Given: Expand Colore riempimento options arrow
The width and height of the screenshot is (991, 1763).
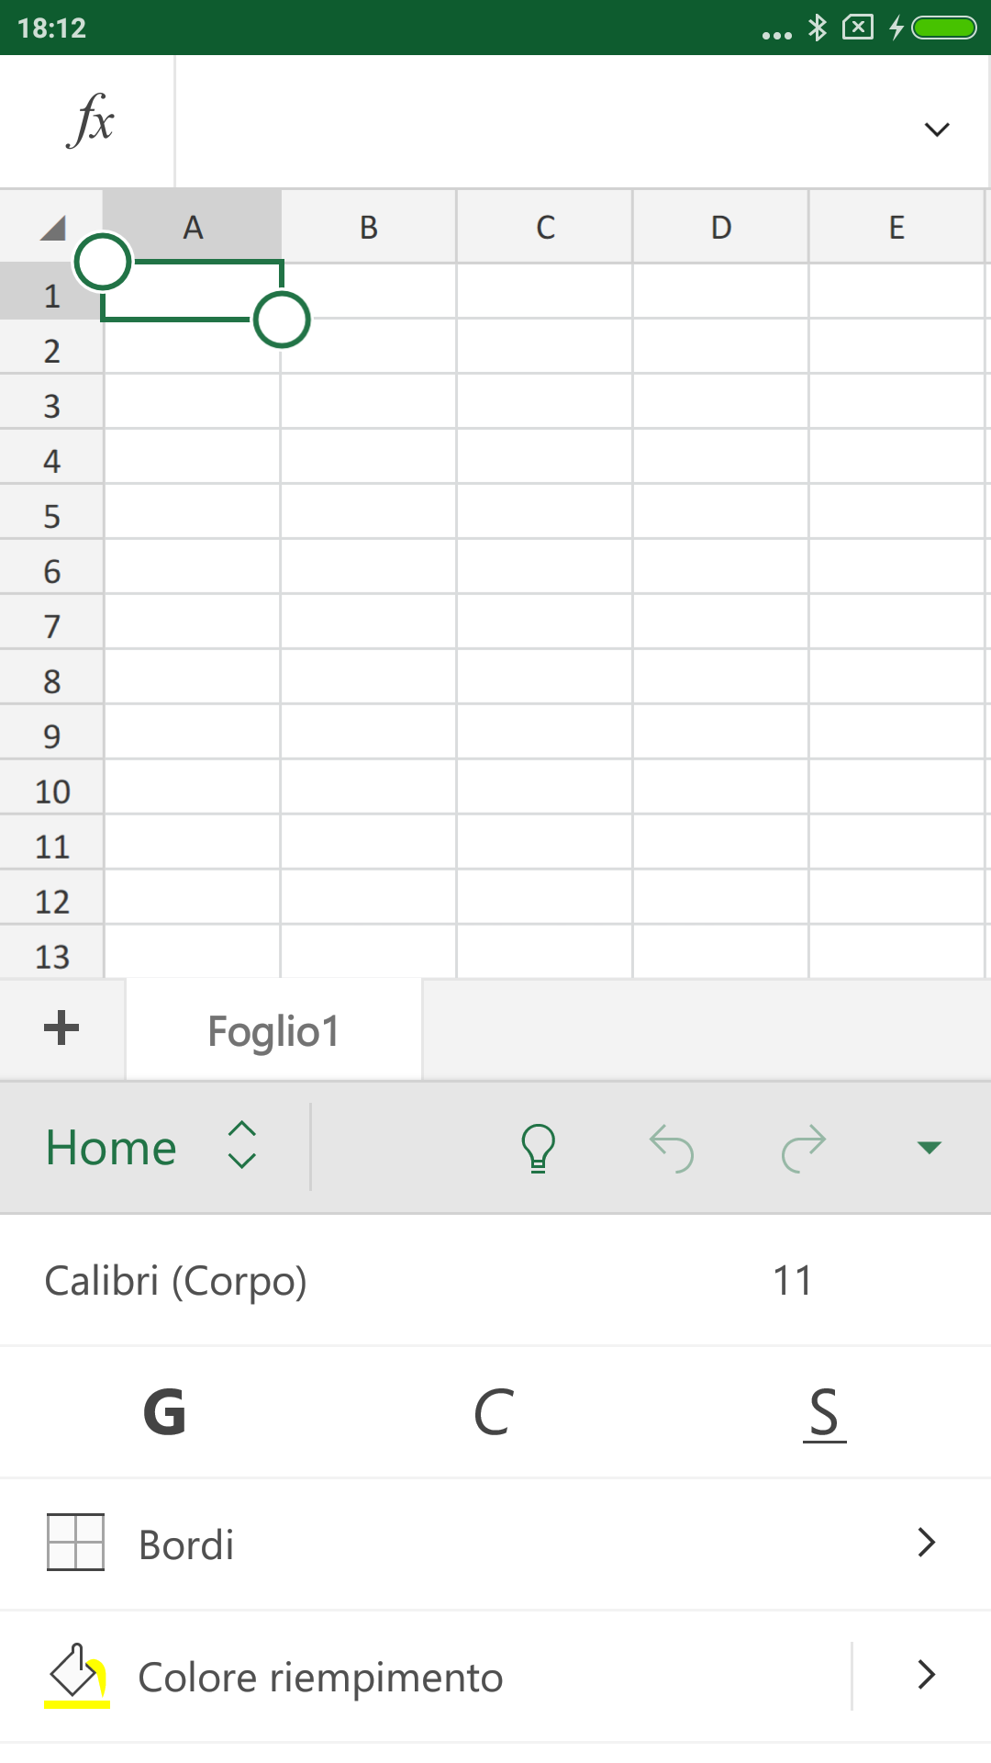Looking at the screenshot, I should click(x=927, y=1675).
